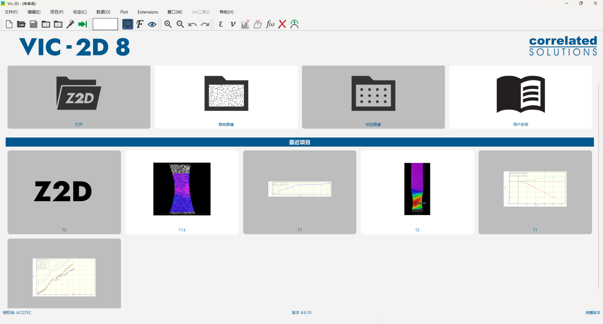603x324 pixels.
Task: Open the statistics bar chart icon
Action: coord(245,24)
